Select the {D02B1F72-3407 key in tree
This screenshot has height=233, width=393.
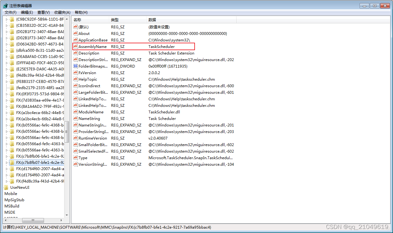click(x=40, y=31)
